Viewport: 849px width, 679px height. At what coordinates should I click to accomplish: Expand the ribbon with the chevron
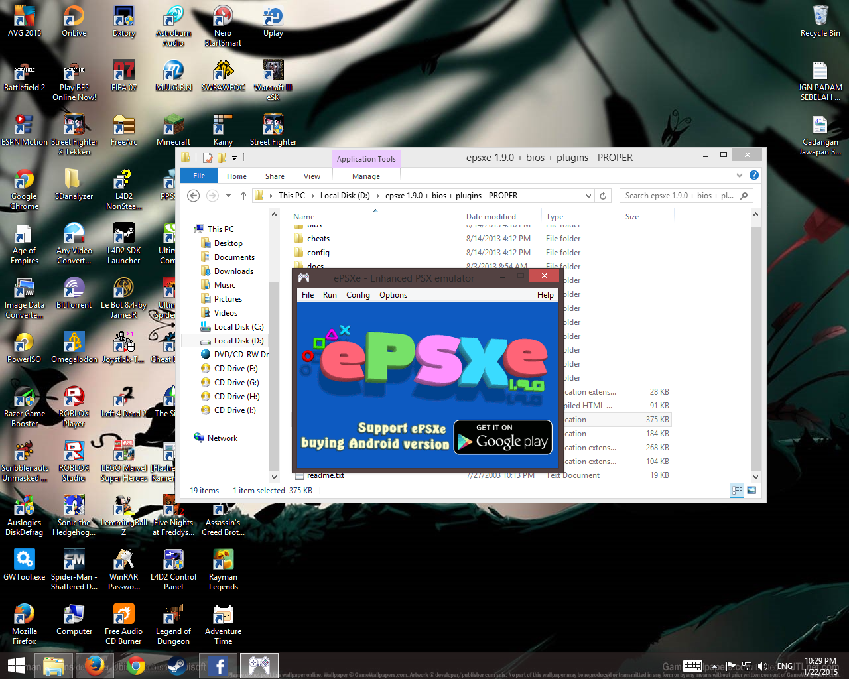(x=740, y=176)
